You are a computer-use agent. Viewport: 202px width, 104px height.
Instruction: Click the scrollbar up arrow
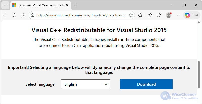tap(199, 22)
